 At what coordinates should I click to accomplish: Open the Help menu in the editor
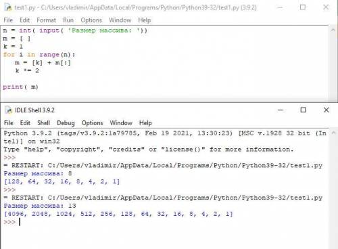[x=145, y=20]
